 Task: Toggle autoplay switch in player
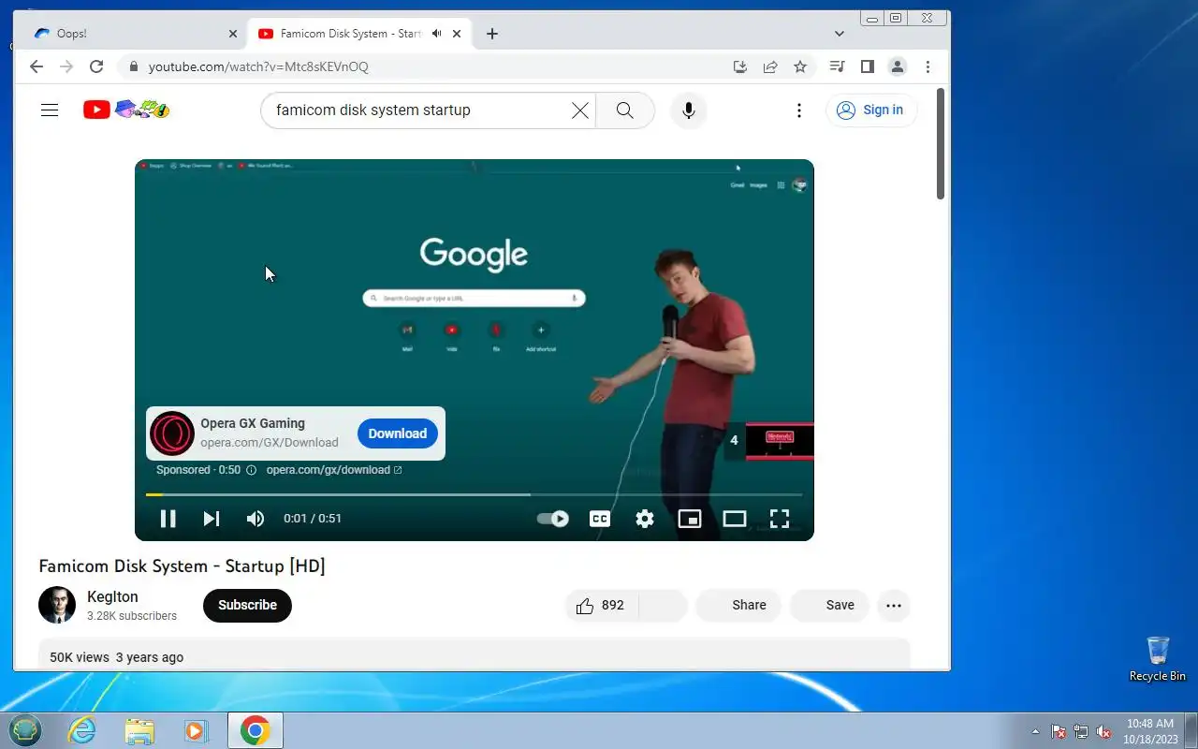(552, 519)
